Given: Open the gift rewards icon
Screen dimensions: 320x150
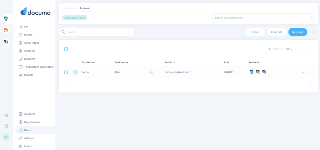Looking at the screenshot, I should [6, 126].
